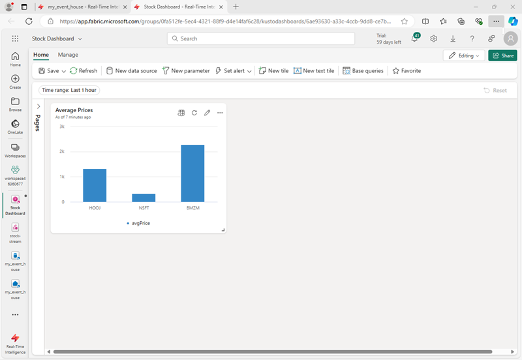Screen dimensions: 522x360
Task: Select the Home ribbon tab
Action: [41, 55]
